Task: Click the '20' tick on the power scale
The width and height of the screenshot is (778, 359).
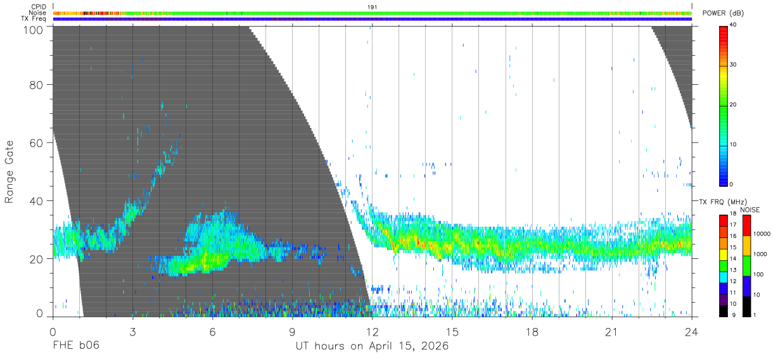Action: click(734, 105)
